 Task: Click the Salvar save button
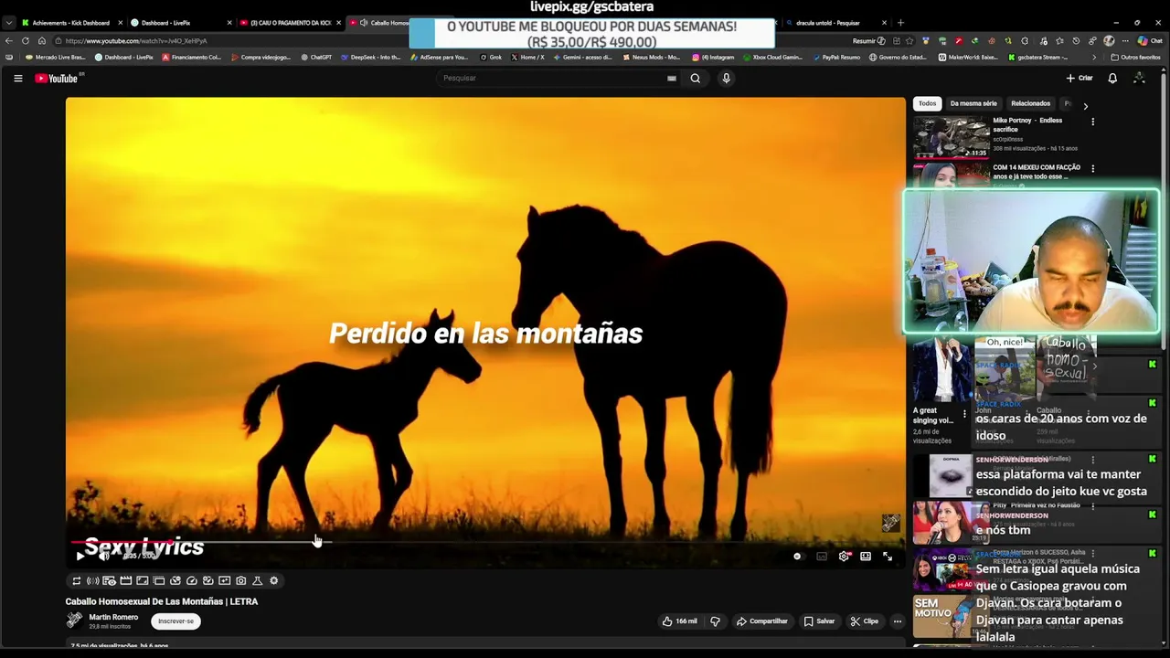point(819,621)
